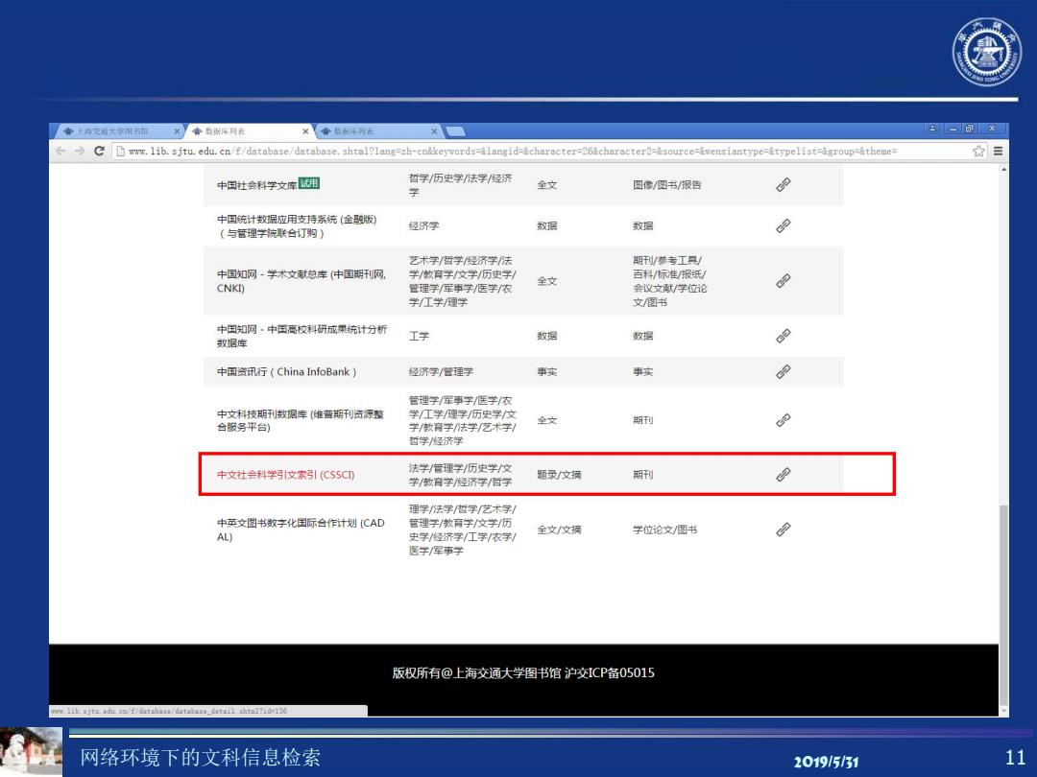
Task: Select the 学位论文/图书 cell
Action: [x=664, y=530]
